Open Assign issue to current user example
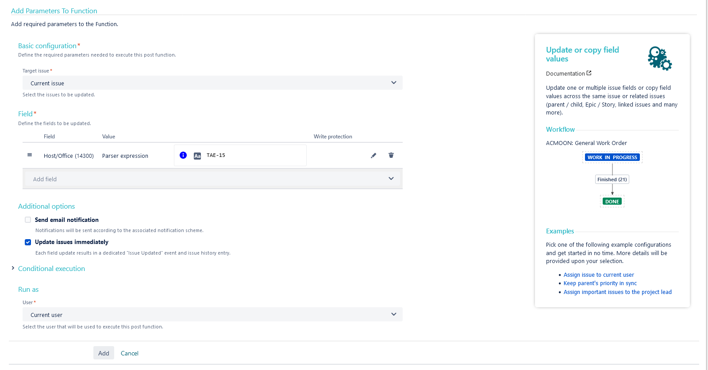This screenshot has width=708, height=370. point(599,275)
